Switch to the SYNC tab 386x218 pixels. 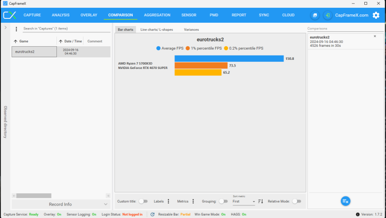[264, 15]
